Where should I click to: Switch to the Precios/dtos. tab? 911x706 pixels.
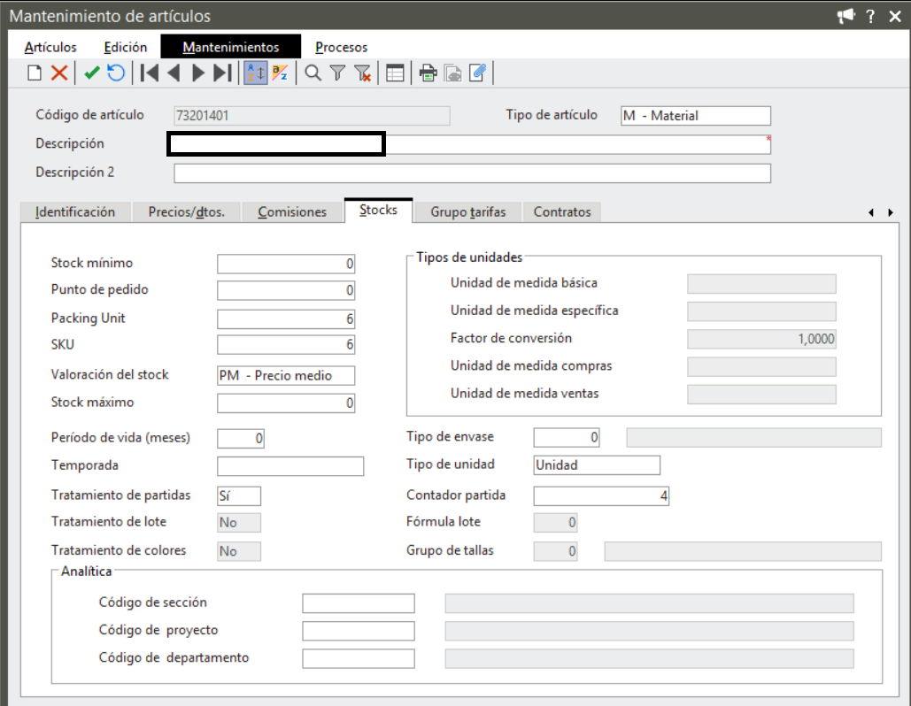(186, 212)
